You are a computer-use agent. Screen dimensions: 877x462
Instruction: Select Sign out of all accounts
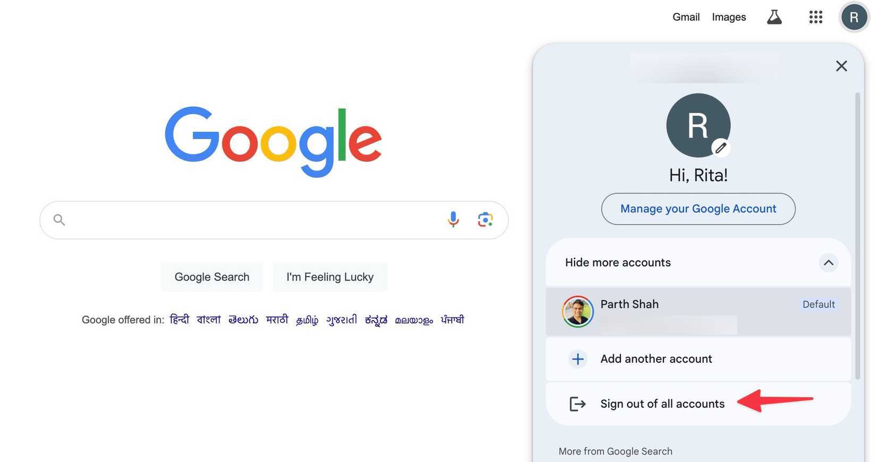(662, 404)
